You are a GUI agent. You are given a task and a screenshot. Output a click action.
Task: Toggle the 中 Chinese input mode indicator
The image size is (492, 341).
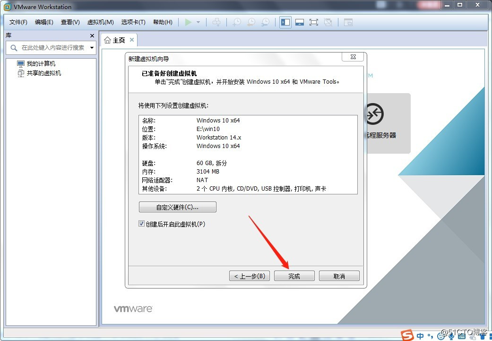(x=420, y=336)
